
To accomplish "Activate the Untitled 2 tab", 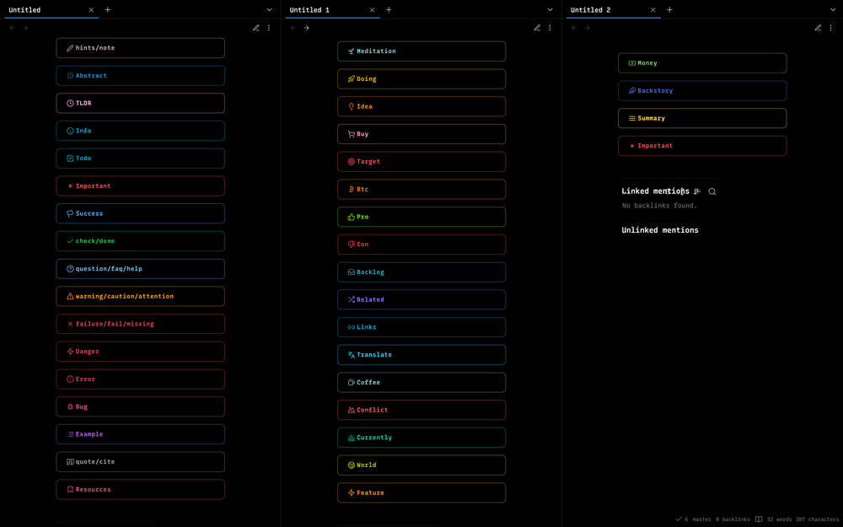I will (614, 9).
